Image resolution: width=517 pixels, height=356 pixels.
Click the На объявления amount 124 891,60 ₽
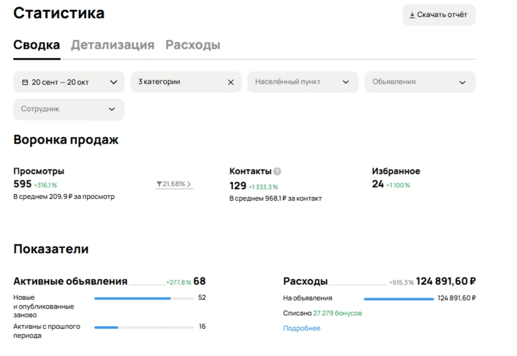pos(456,298)
